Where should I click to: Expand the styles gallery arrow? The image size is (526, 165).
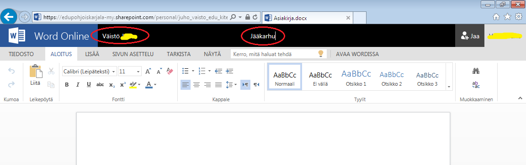pyautogui.click(x=449, y=87)
